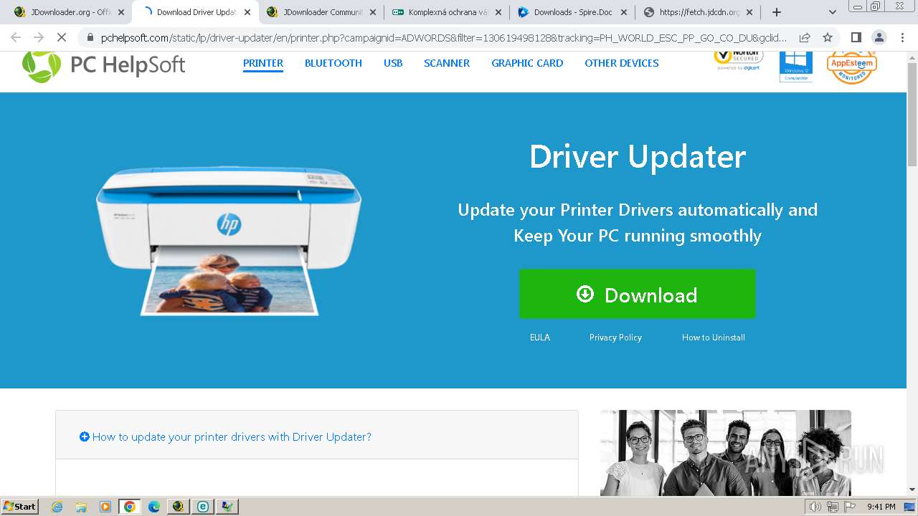Expand the tab search dropdown
Viewport: 918px width, 516px height.
click(833, 12)
